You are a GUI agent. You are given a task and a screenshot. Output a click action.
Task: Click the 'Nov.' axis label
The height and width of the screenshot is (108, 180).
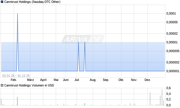(x=134, y=80)
